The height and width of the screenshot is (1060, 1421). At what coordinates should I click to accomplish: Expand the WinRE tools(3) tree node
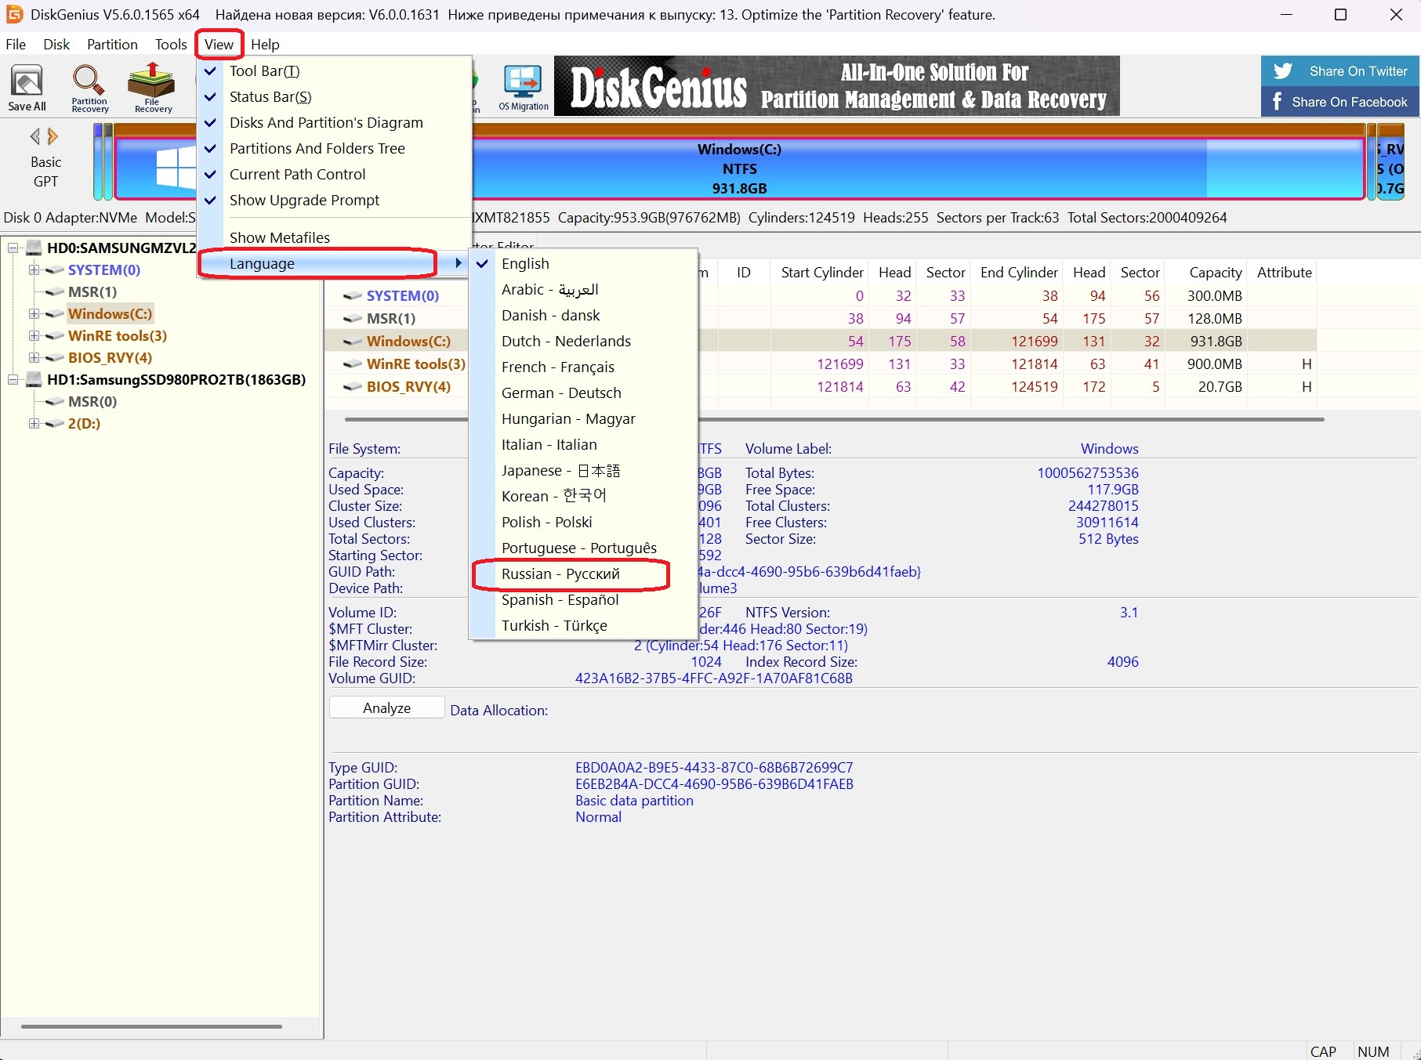[x=34, y=336]
